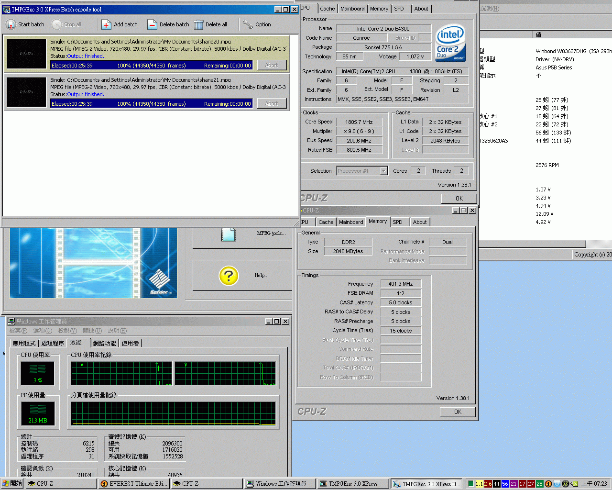Click the shana20.mpg encoding progress bar

tap(151, 65)
